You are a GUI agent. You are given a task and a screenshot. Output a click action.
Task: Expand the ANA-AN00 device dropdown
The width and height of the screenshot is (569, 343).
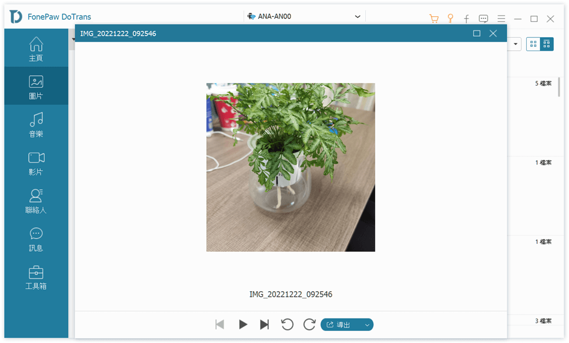point(358,17)
